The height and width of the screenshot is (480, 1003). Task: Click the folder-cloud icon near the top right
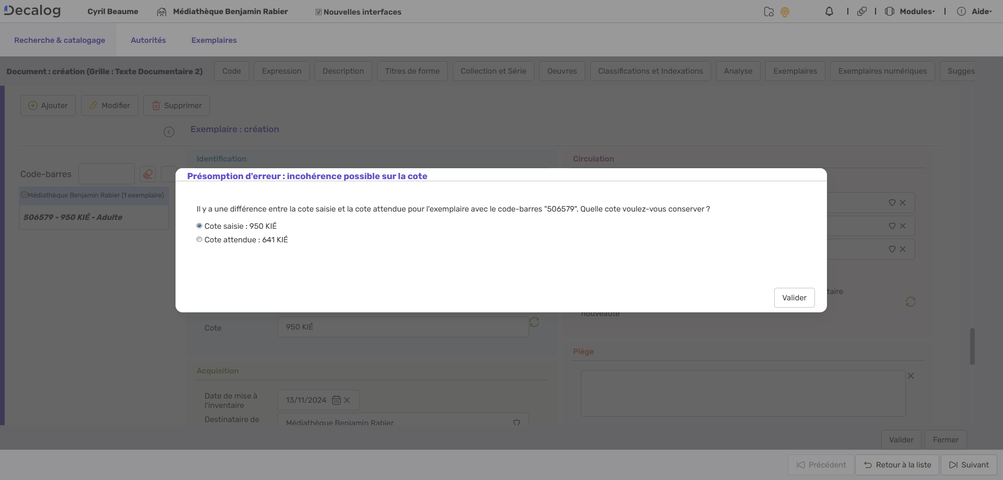click(768, 11)
